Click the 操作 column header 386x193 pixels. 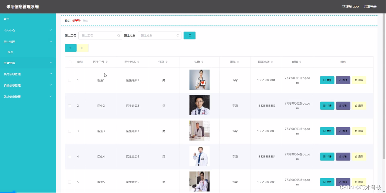click(343, 62)
